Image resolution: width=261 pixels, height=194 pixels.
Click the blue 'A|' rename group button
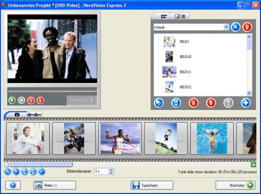pyautogui.click(x=235, y=27)
